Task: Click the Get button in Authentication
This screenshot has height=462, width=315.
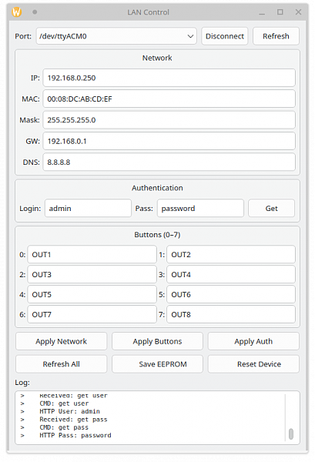Action: pos(271,209)
